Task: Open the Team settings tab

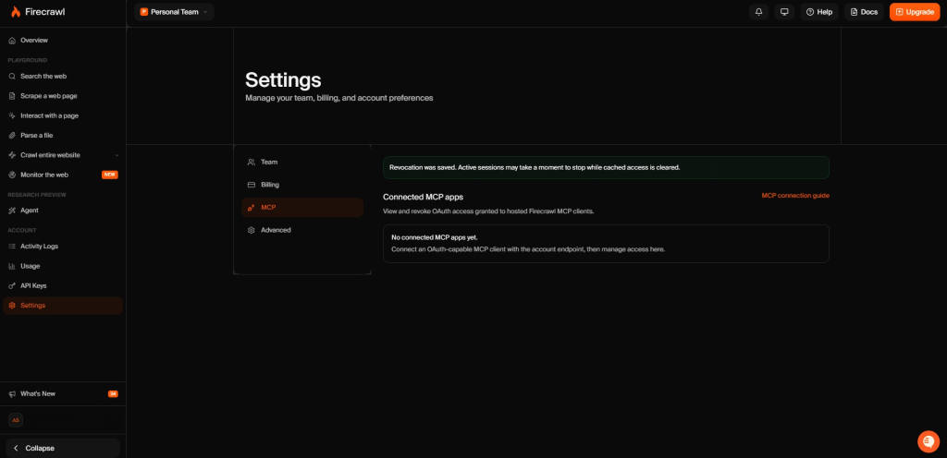Action: pyautogui.click(x=302, y=163)
